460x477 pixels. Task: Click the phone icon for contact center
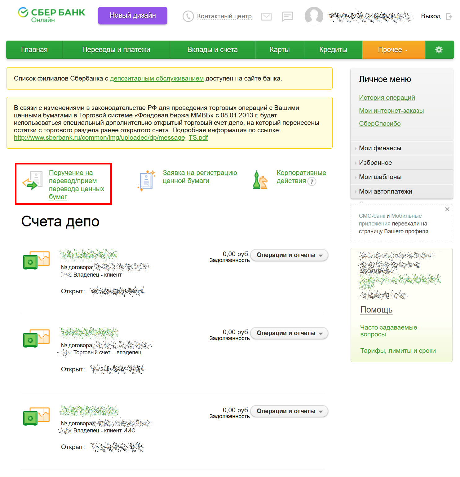pyautogui.click(x=188, y=16)
